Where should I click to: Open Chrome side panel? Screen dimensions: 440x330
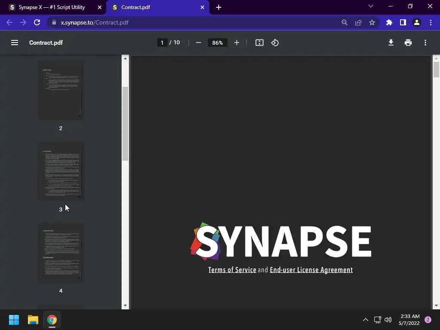[x=403, y=22]
